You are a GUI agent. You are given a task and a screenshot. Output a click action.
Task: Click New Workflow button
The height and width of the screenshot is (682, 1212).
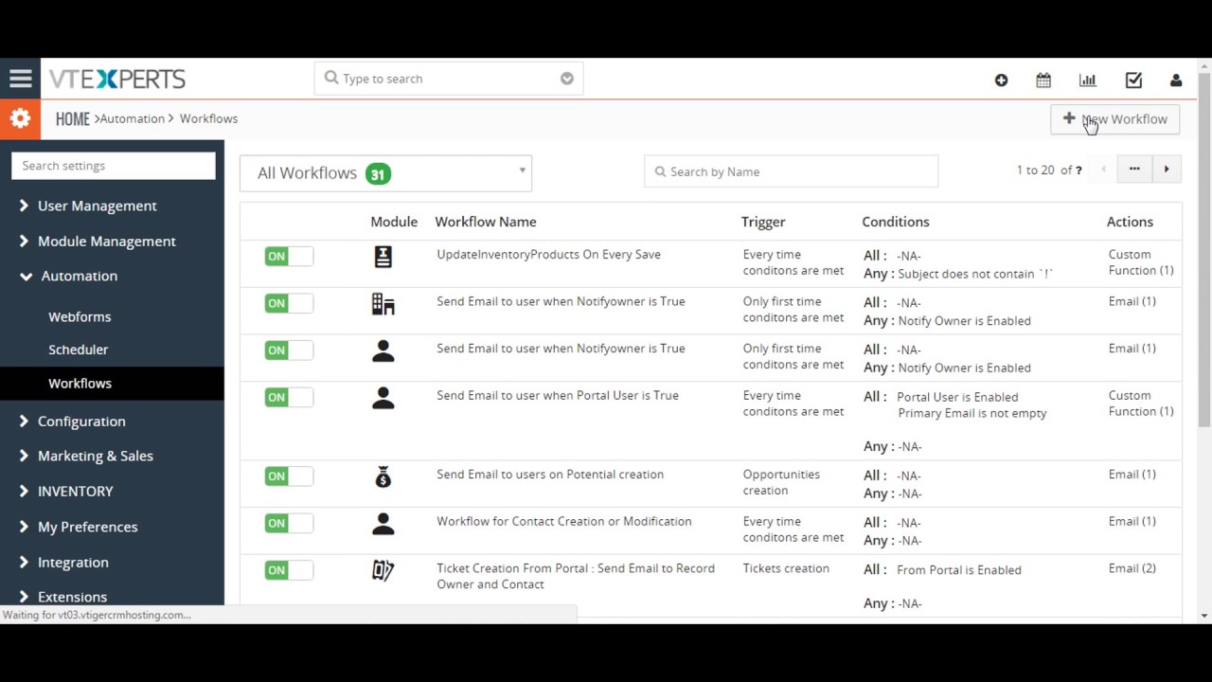(x=1115, y=119)
